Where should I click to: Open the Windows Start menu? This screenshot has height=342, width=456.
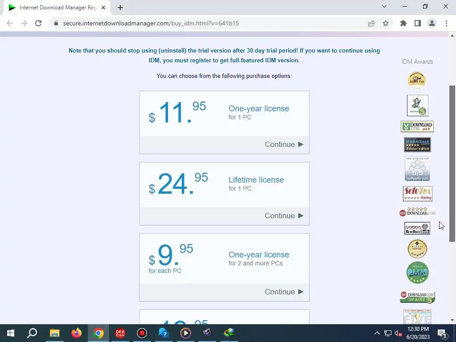coord(11,333)
